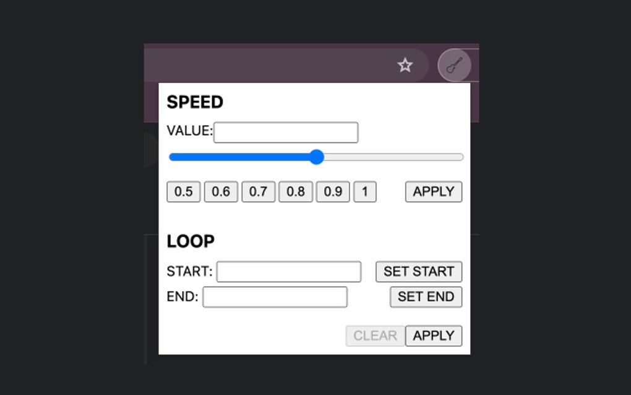Screen dimensions: 631x395
Task: Apply the loop settings
Action: pos(434,336)
